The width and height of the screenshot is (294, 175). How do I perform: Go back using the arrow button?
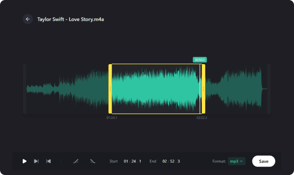[28, 19]
